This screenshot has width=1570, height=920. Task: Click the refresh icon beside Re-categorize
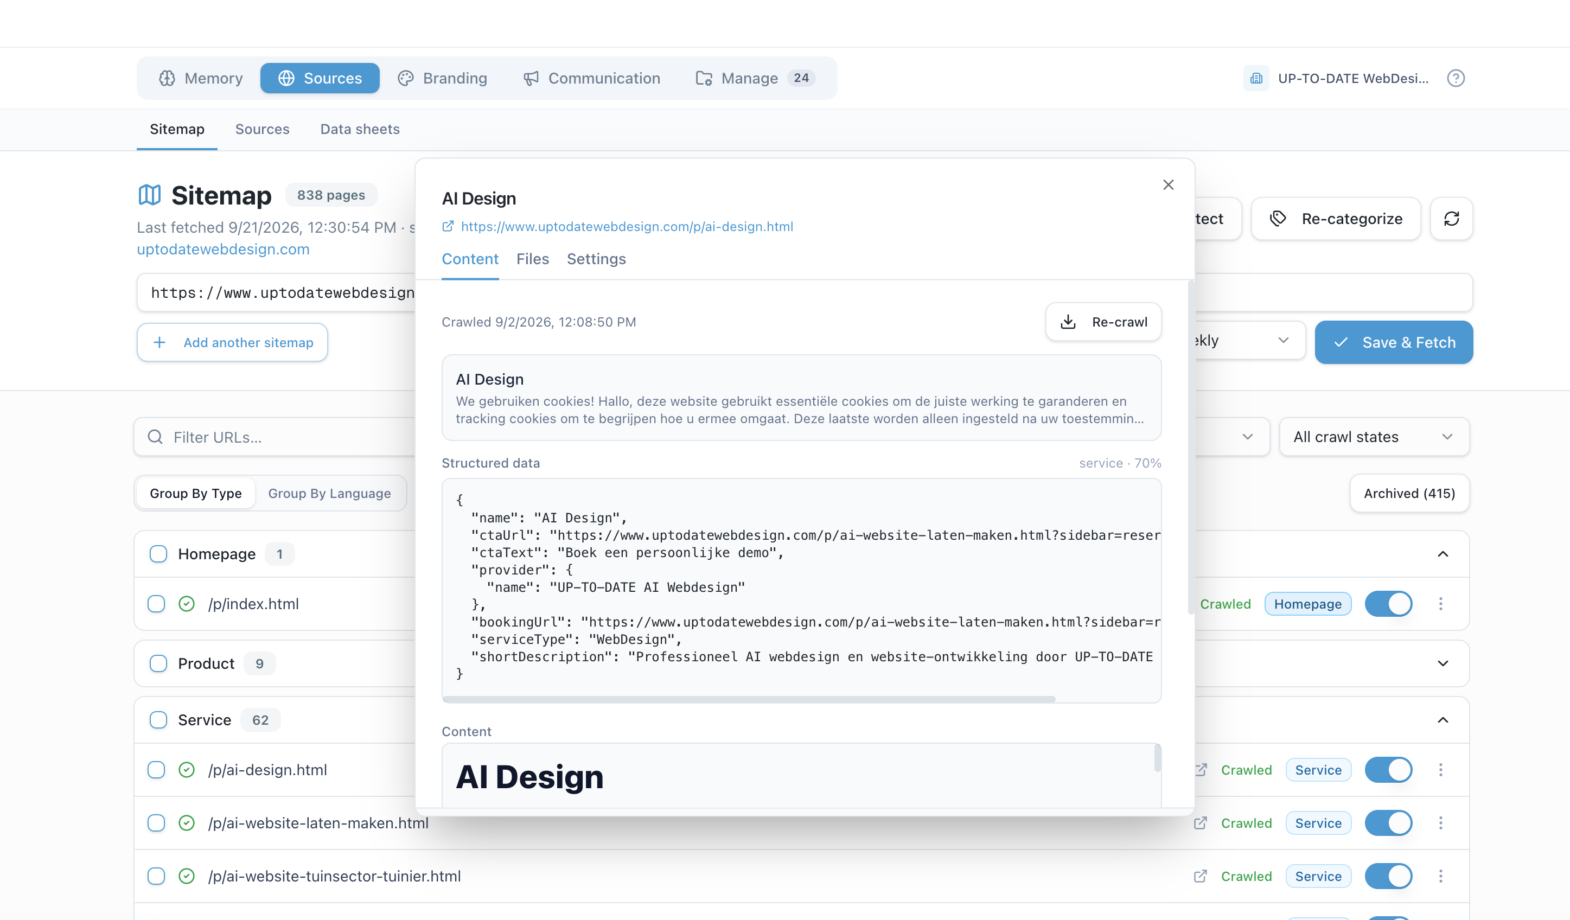(1451, 219)
